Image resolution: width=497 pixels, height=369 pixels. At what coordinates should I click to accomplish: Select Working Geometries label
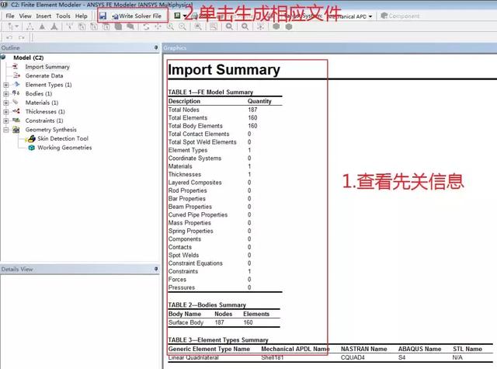click(x=64, y=148)
